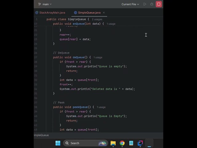Select the SimpleQueue.java tab

89,13
